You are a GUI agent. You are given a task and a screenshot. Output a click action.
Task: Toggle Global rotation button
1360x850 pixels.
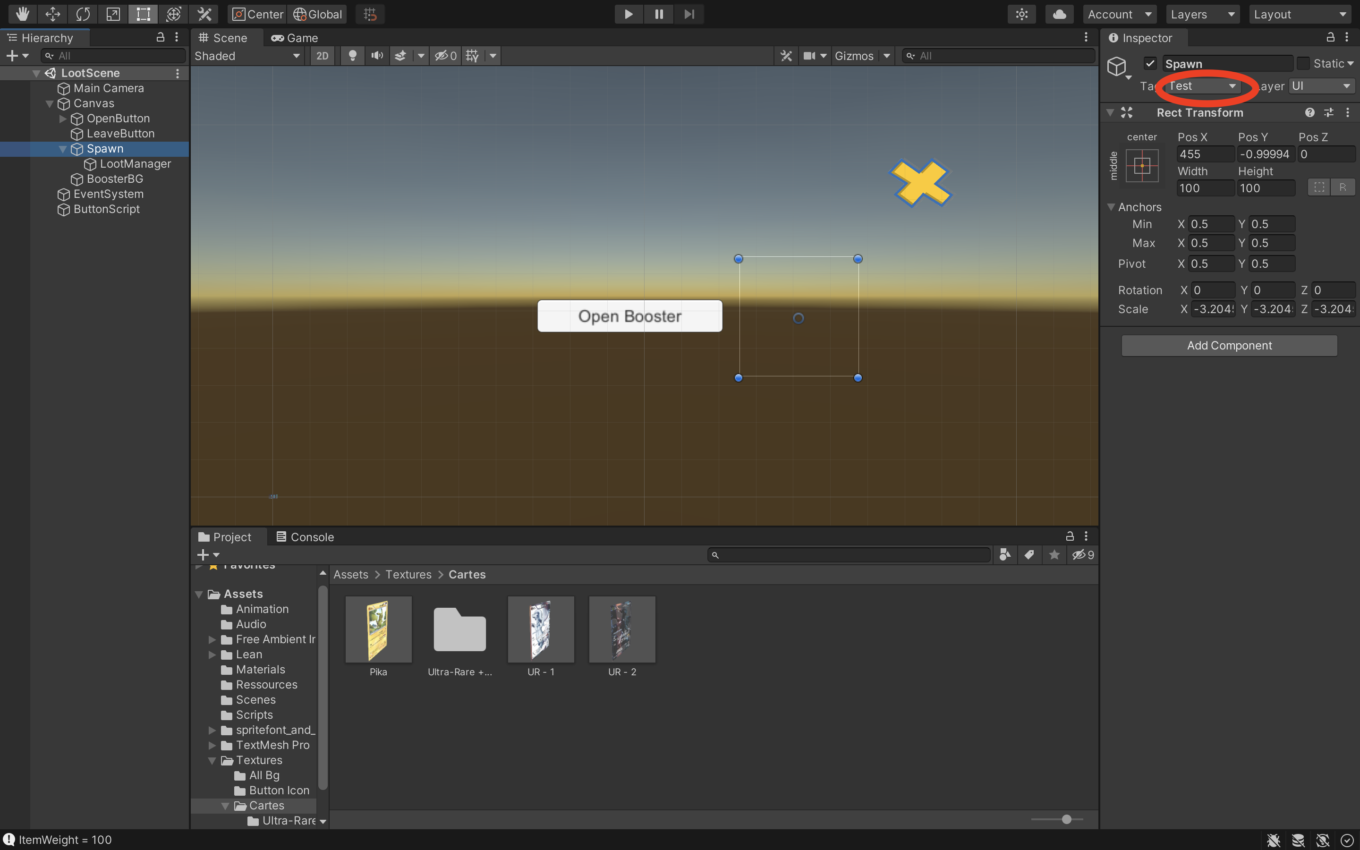tap(317, 14)
